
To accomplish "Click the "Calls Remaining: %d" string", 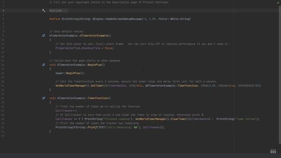I will click(122, 127).
